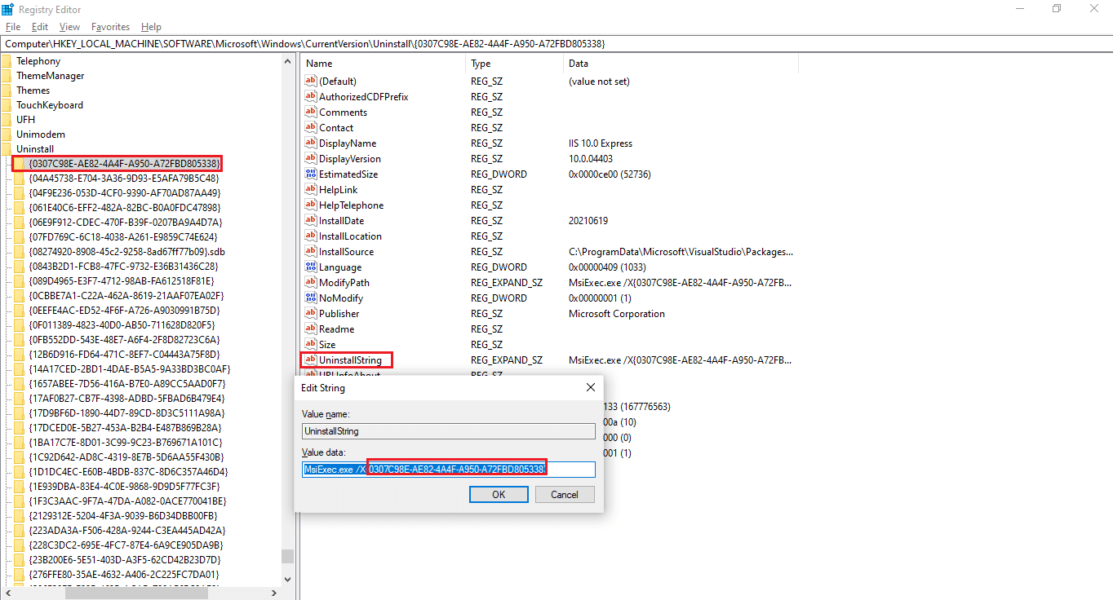Select the DisplayVersion value name
Viewport: 1113px width, 600px height.
point(350,159)
